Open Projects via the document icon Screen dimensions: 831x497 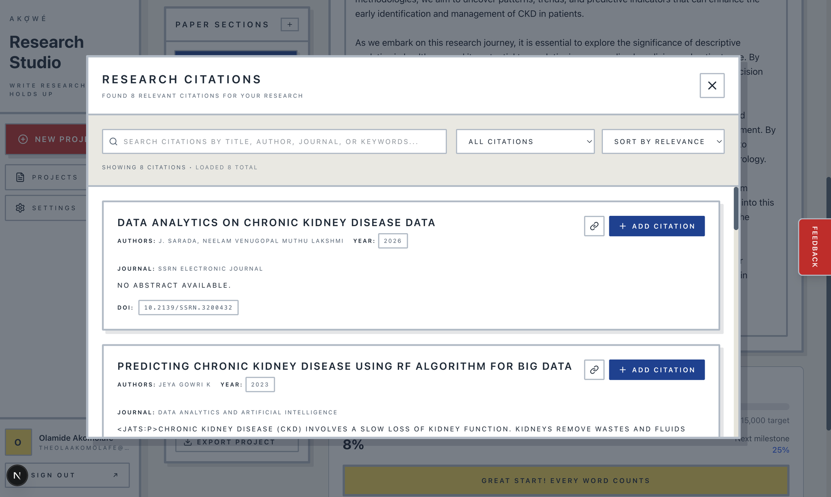20,177
